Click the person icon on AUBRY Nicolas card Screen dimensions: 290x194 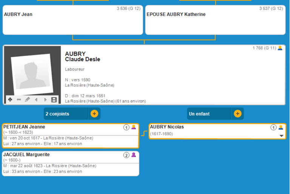coord(280,127)
